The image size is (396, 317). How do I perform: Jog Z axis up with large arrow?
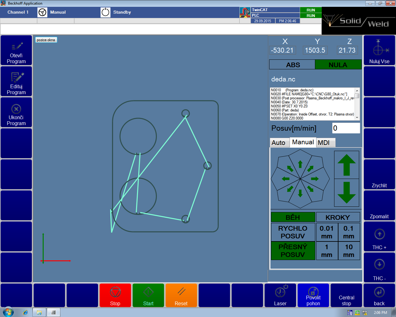(x=346, y=165)
